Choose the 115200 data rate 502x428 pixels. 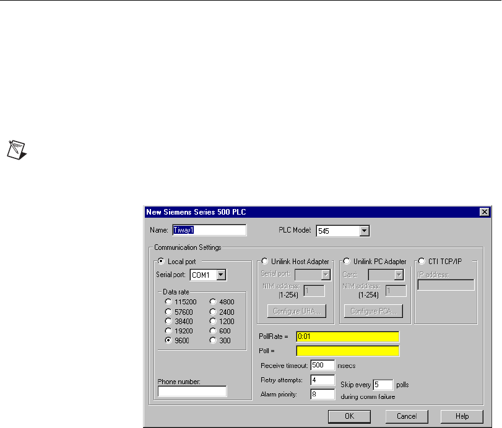168,302
